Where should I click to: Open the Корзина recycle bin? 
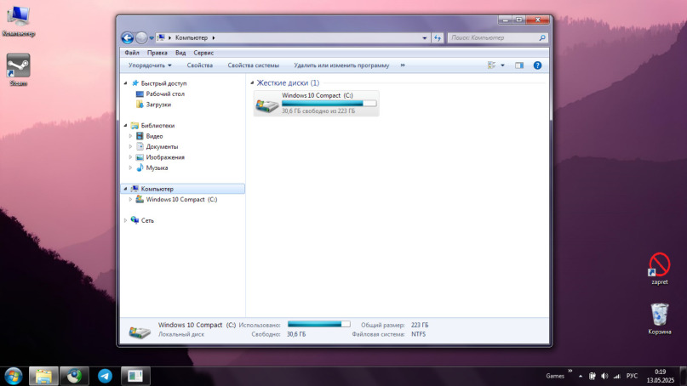point(660,319)
